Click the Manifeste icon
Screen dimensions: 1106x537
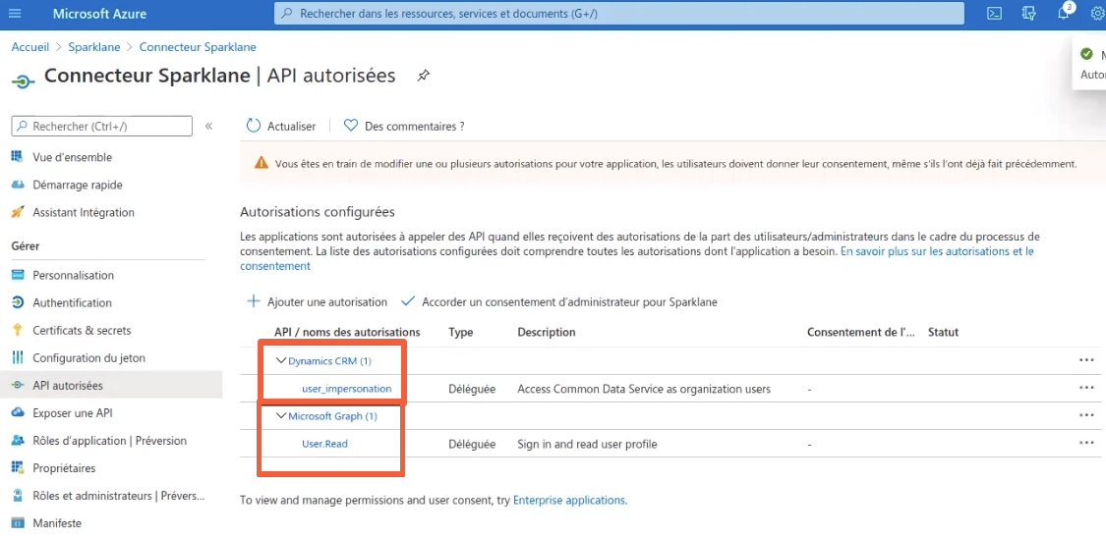pos(19,523)
